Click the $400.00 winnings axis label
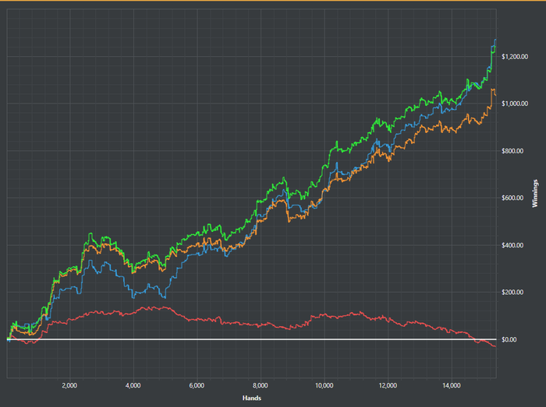 click(512, 245)
